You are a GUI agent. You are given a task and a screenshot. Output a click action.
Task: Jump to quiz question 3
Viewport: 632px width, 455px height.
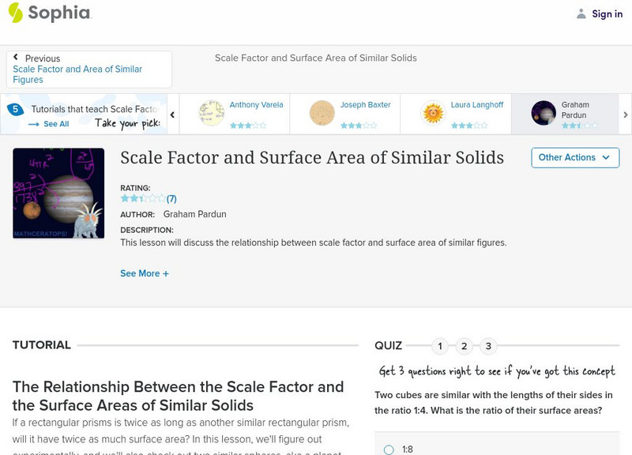tap(489, 346)
